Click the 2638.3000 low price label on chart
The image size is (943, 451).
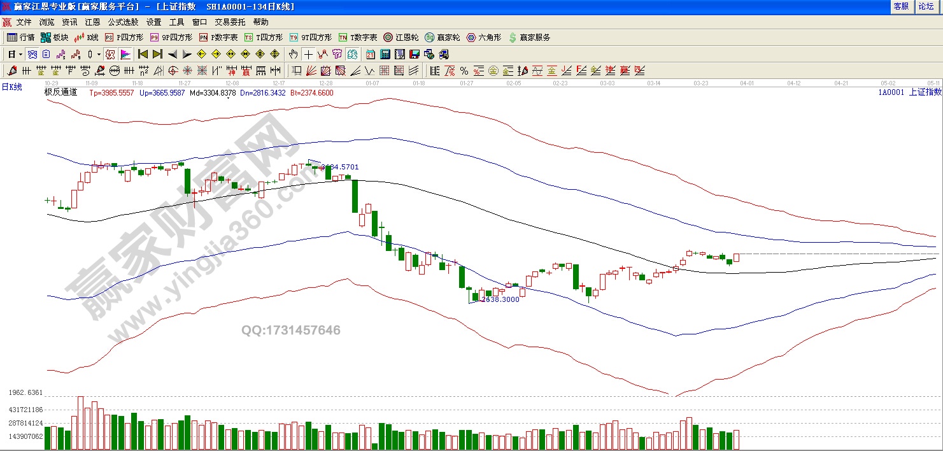499,299
